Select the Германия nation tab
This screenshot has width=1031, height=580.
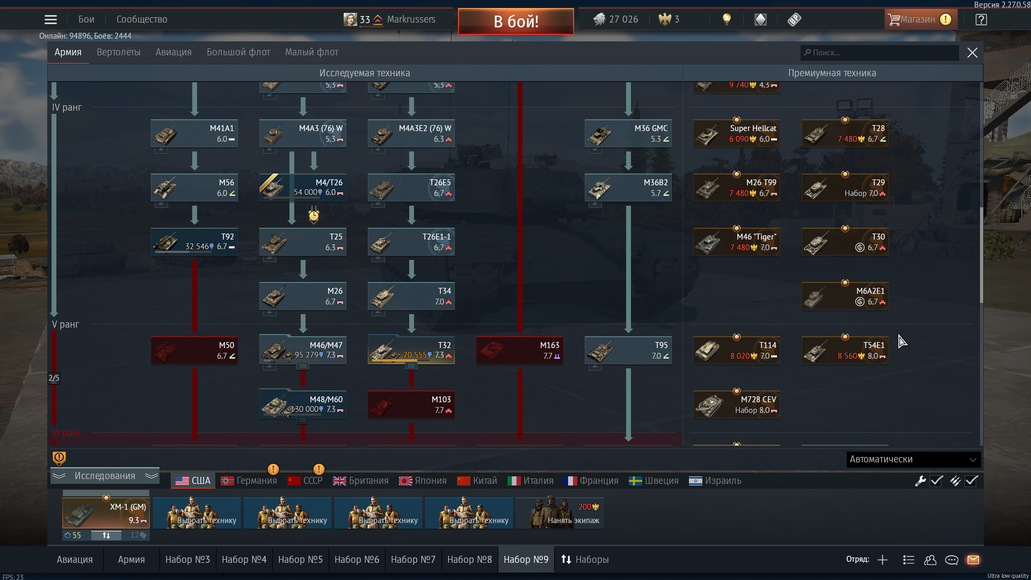pos(249,481)
